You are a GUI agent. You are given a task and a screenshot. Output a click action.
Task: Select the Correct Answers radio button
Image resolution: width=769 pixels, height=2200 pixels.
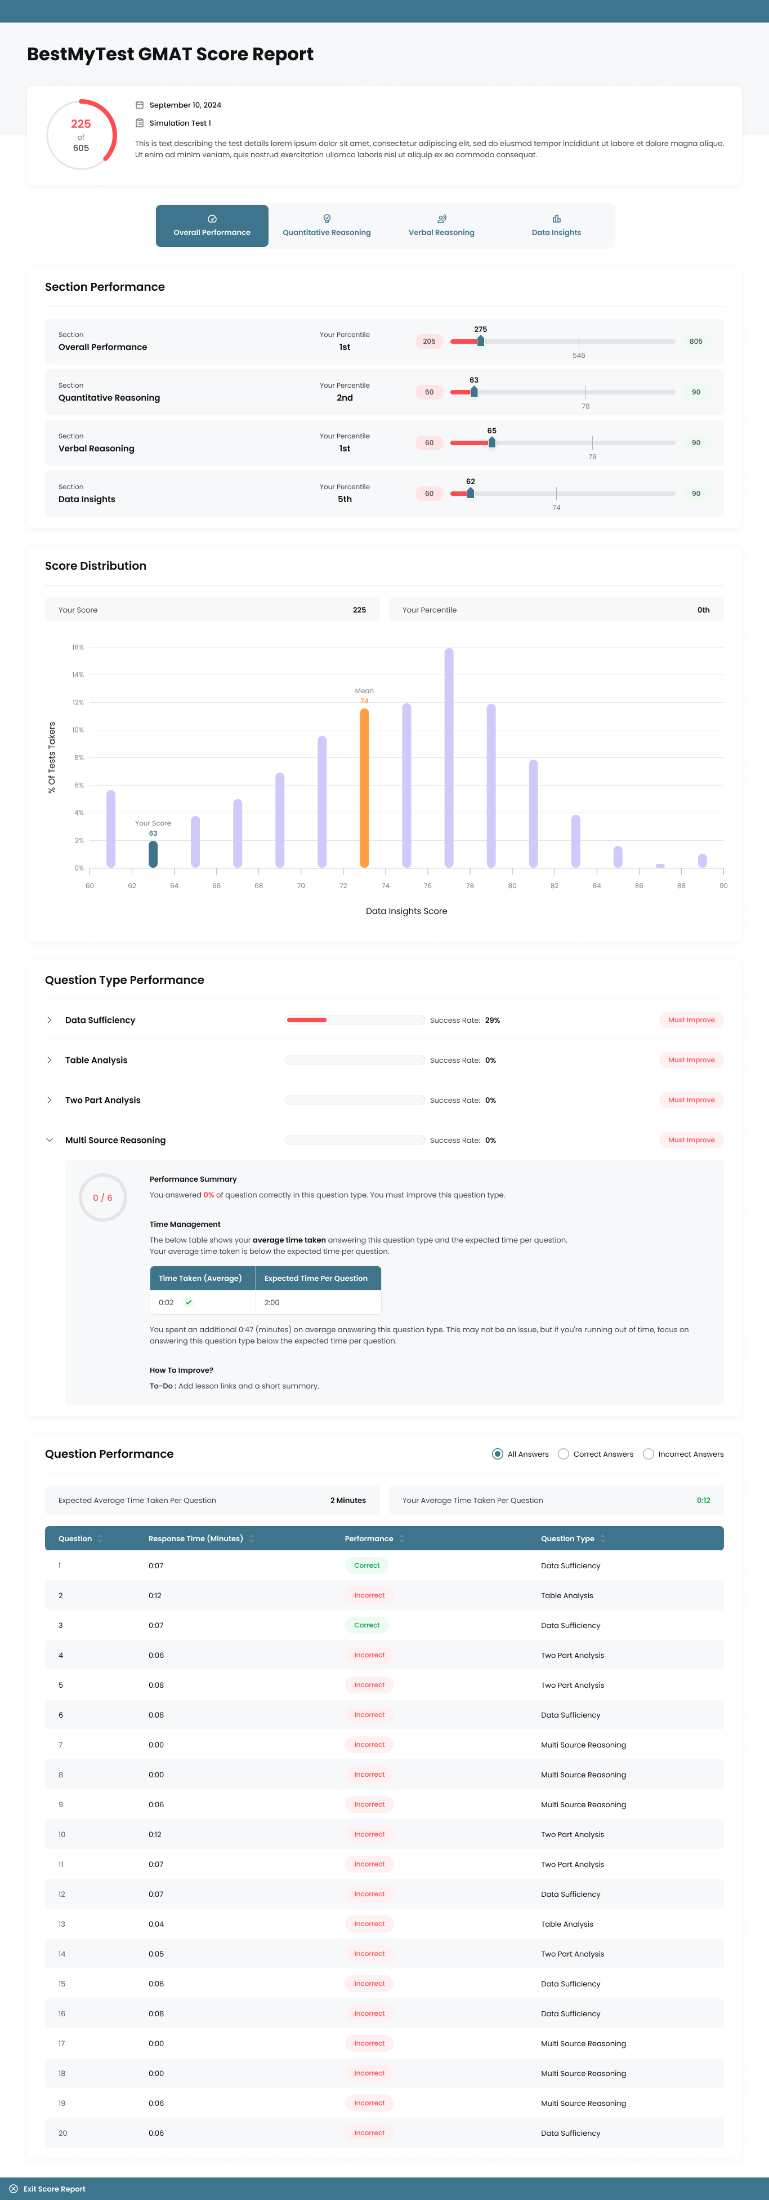point(564,1453)
